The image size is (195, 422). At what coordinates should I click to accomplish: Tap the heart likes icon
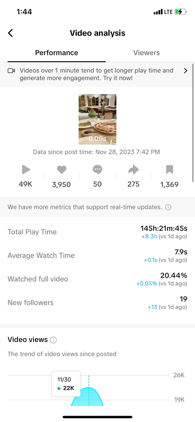(62, 169)
